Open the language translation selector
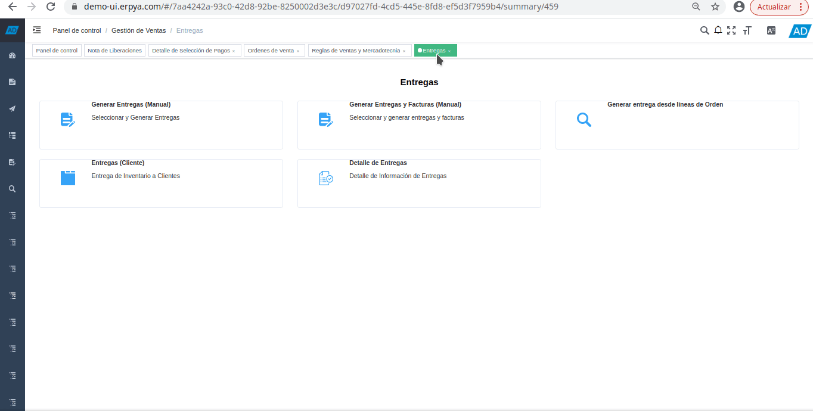 (771, 30)
